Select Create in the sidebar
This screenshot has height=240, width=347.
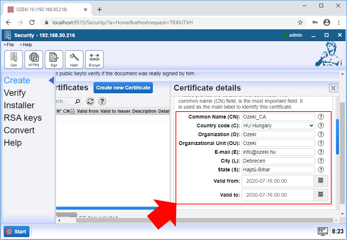point(17,80)
